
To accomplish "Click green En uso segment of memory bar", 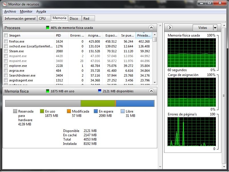I will pyautogui.click(x=98, y=103).
